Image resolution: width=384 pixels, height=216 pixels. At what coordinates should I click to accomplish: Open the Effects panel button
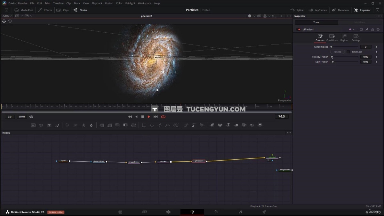coord(45,10)
